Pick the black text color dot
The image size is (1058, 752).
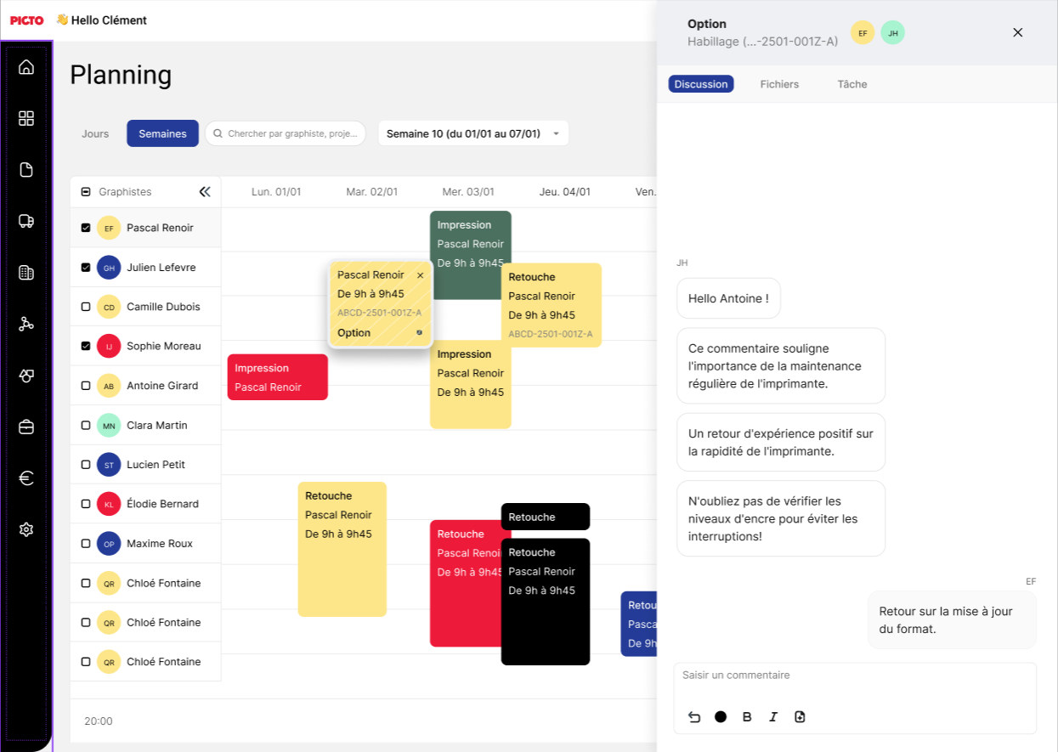(x=721, y=717)
